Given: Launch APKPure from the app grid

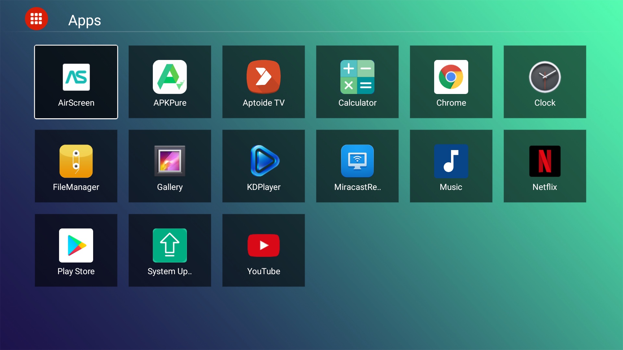Looking at the screenshot, I should click(170, 82).
